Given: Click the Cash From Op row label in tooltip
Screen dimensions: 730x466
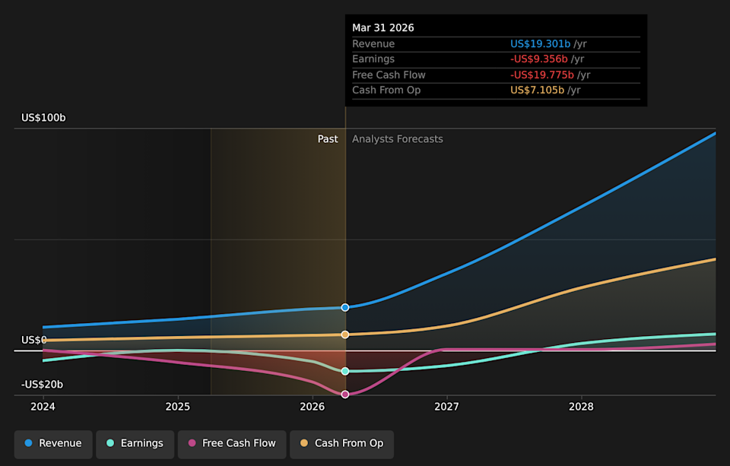Looking at the screenshot, I should tap(386, 90).
